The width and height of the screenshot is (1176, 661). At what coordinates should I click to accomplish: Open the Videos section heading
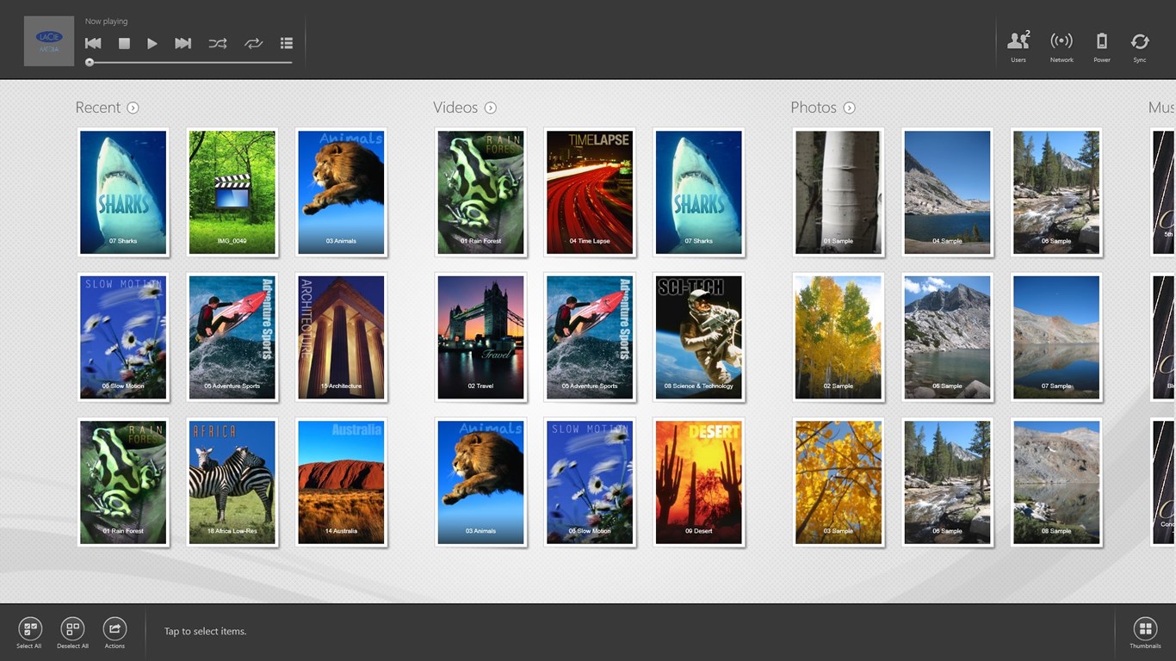pyautogui.click(x=455, y=108)
